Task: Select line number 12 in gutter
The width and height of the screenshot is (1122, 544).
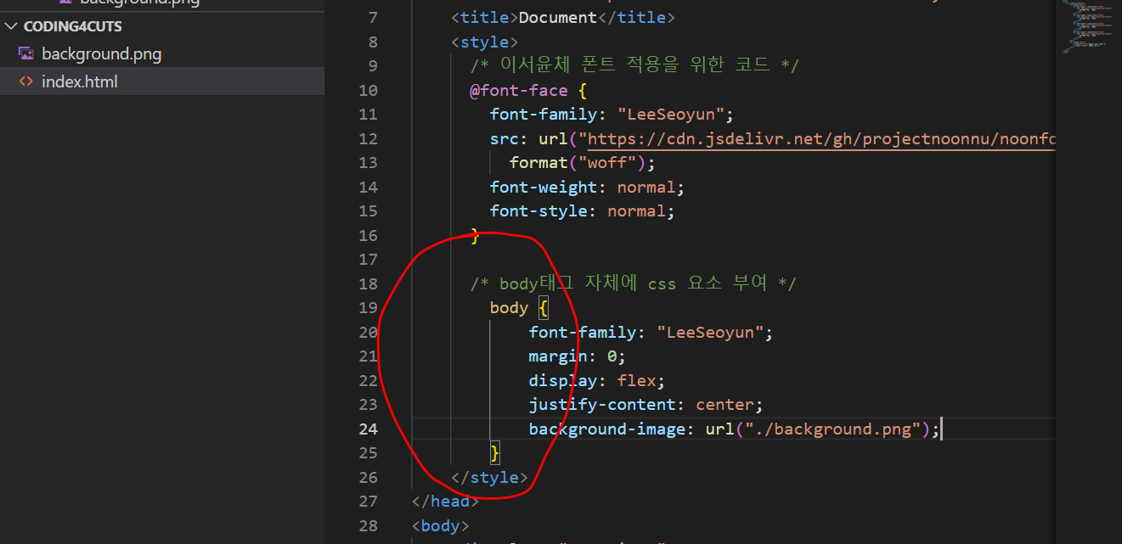Action: click(369, 138)
